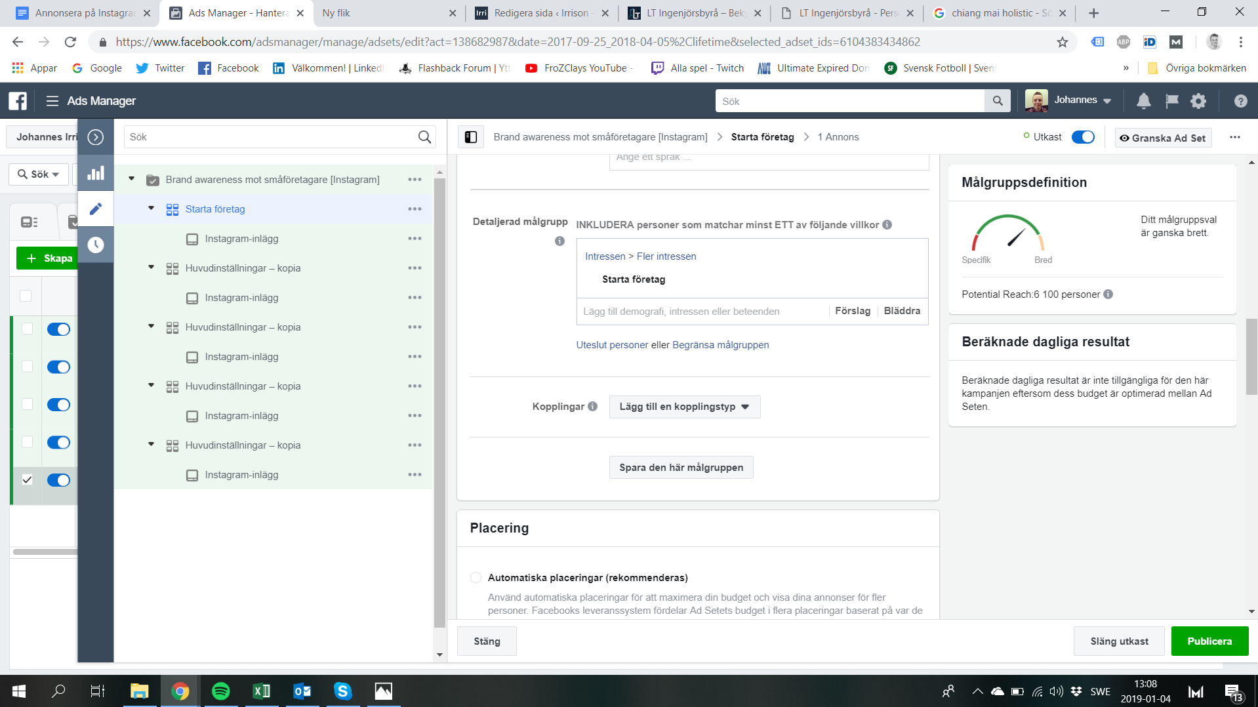Click the help question mark icon
Image resolution: width=1258 pixels, height=707 pixels.
(x=1240, y=101)
